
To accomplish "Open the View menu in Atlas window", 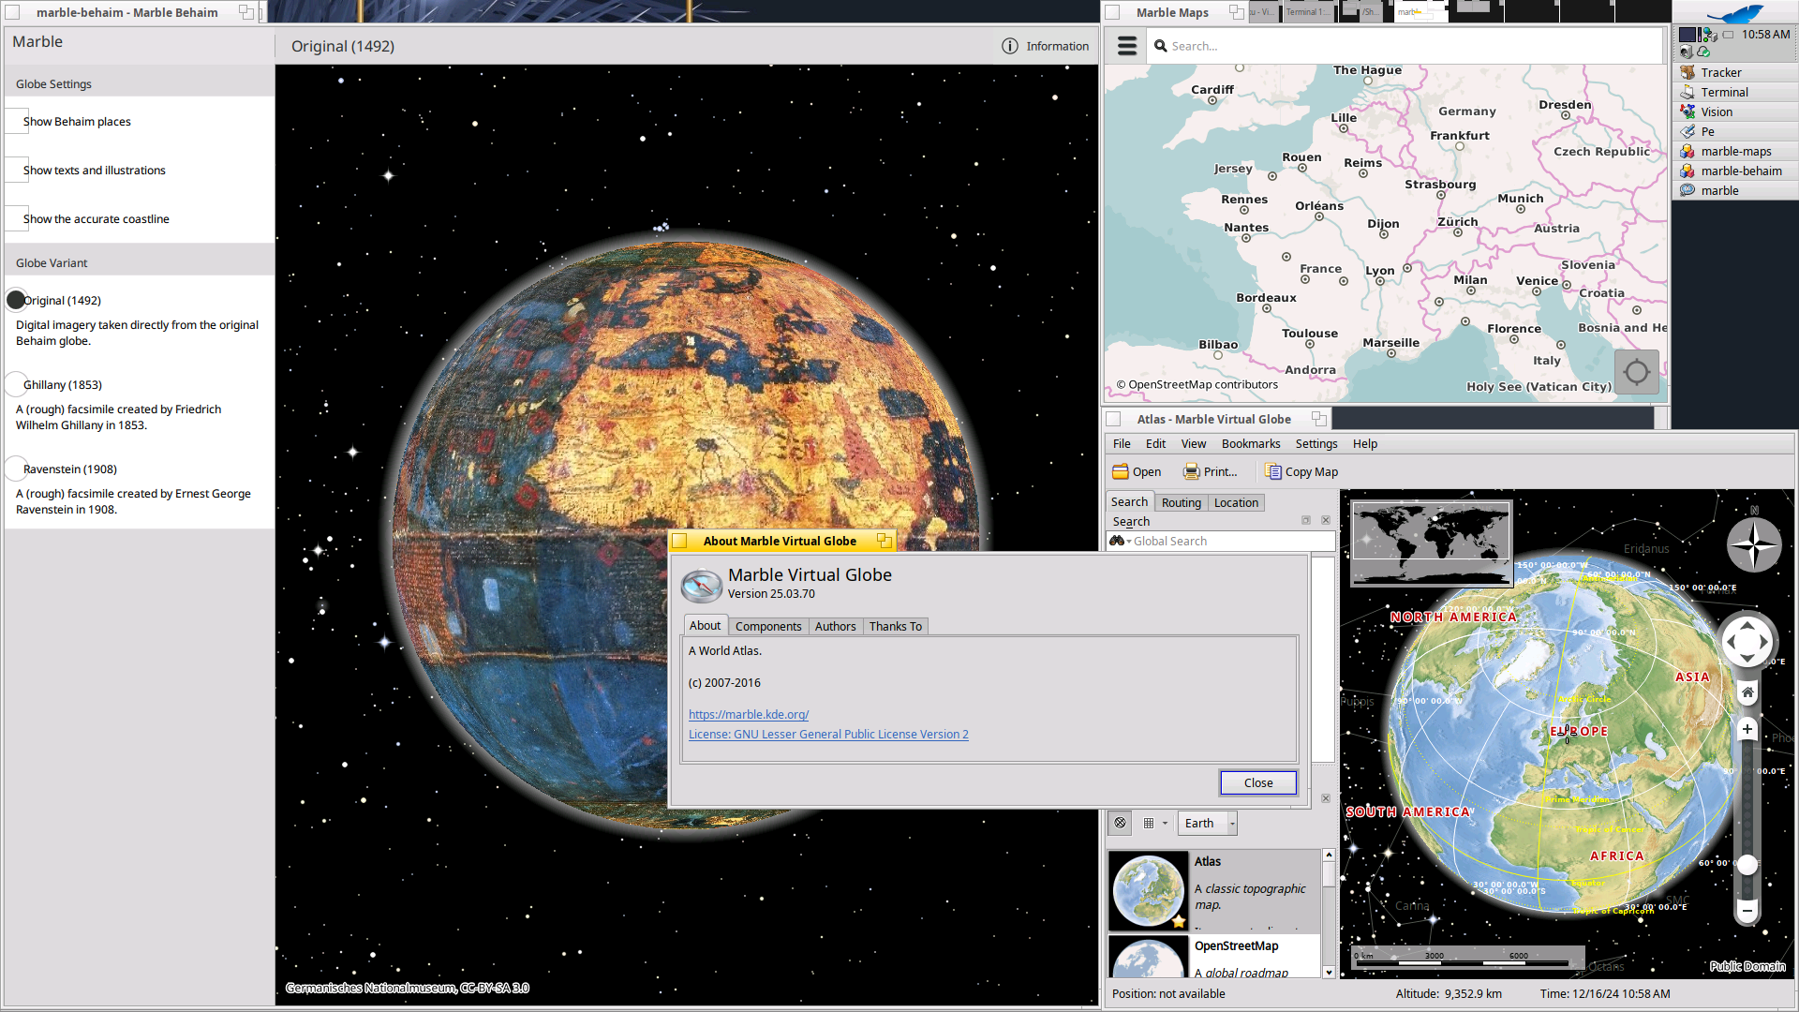I will [1193, 443].
